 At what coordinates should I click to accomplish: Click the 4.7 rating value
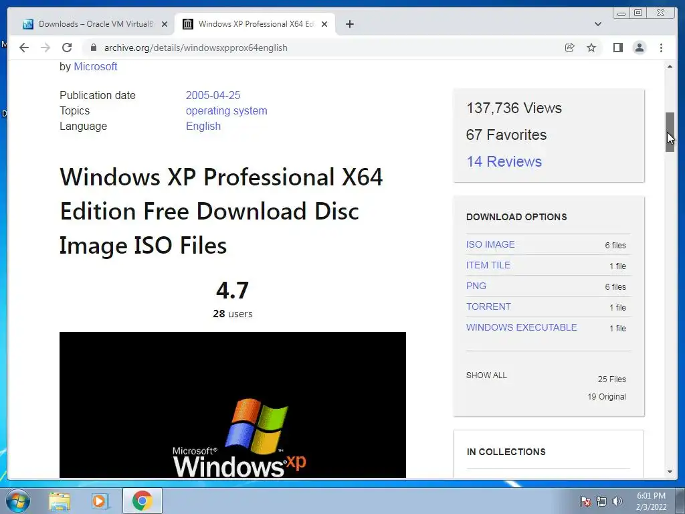[232, 290]
